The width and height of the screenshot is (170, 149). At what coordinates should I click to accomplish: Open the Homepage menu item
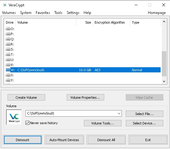click(x=157, y=13)
